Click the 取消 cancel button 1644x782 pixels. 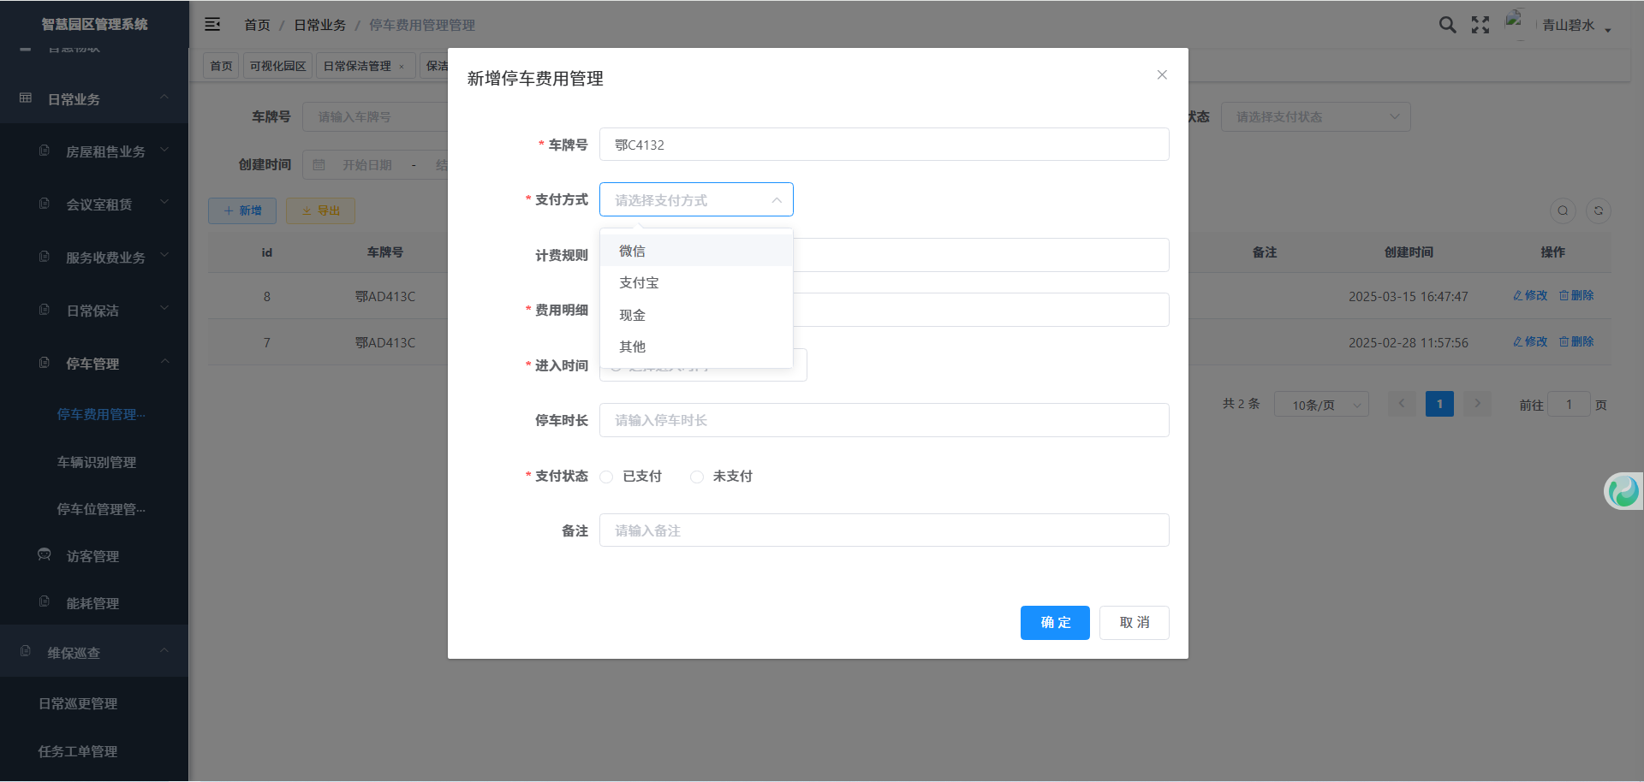pos(1134,623)
